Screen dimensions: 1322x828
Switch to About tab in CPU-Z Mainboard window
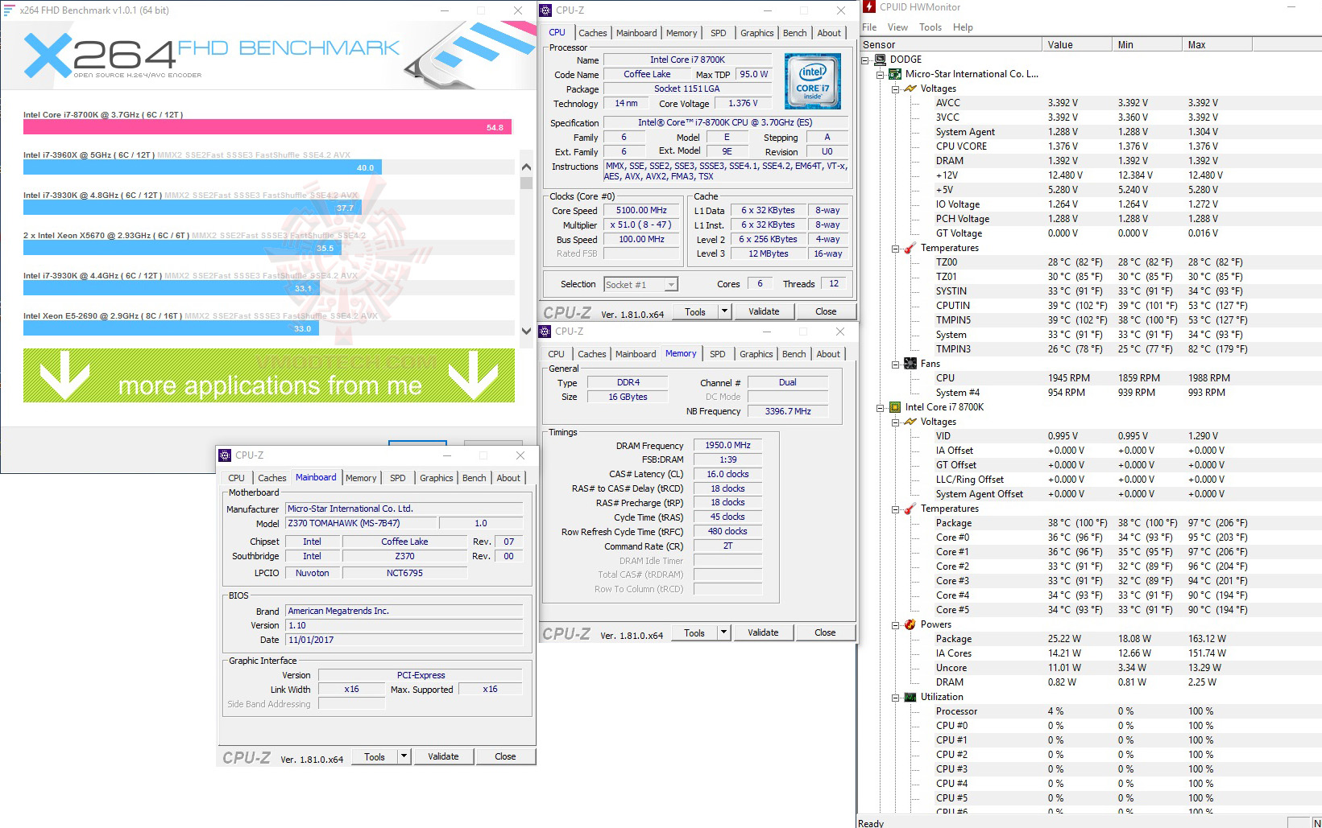tap(508, 478)
